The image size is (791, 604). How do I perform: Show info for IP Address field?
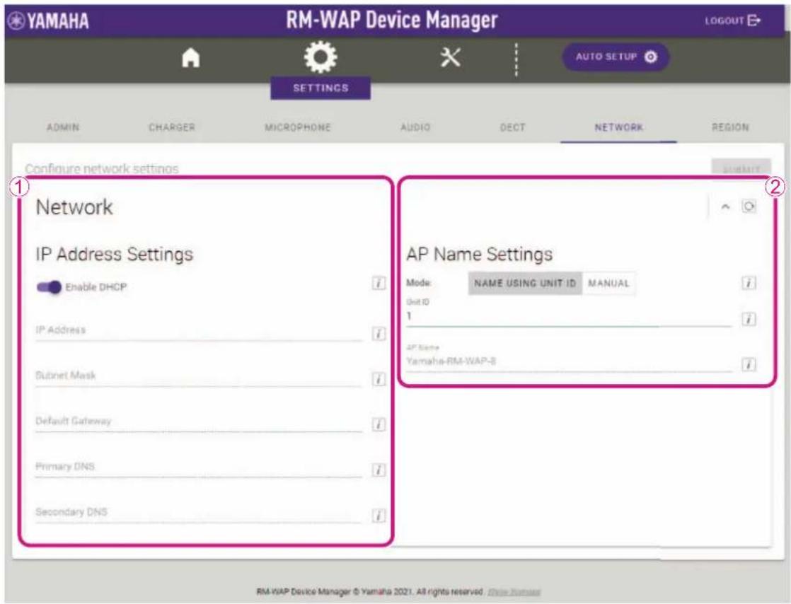(x=379, y=334)
